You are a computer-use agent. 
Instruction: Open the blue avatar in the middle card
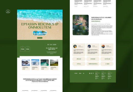point(89,47)
